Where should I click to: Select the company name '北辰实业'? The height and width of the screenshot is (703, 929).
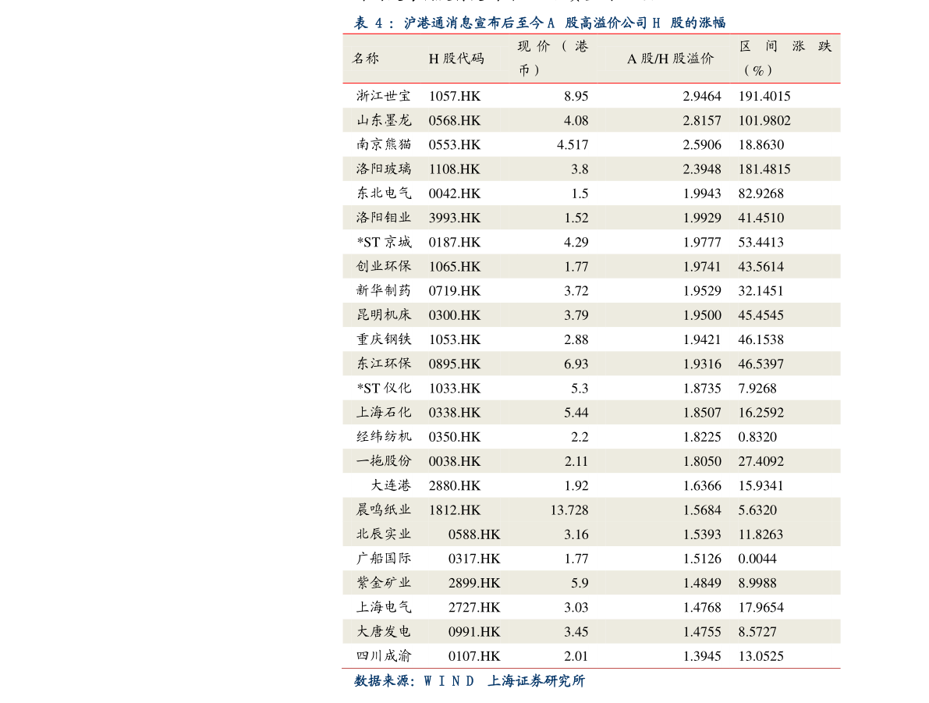383,534
